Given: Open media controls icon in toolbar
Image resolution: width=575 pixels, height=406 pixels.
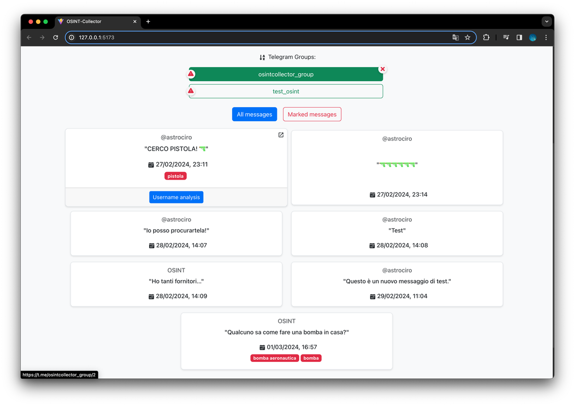Looking at the screenshot, I should coord(506,38).
